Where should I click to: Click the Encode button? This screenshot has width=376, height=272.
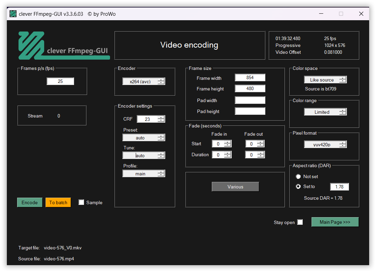30,202
